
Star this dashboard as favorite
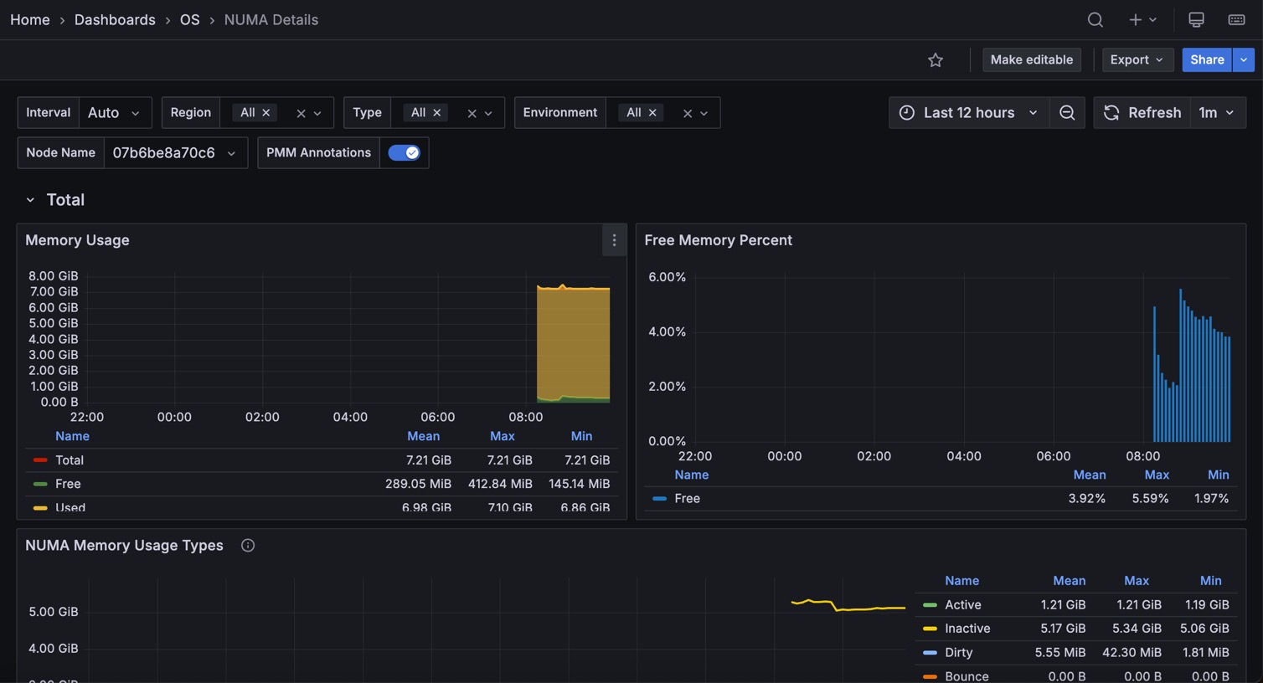pos(936,59)
